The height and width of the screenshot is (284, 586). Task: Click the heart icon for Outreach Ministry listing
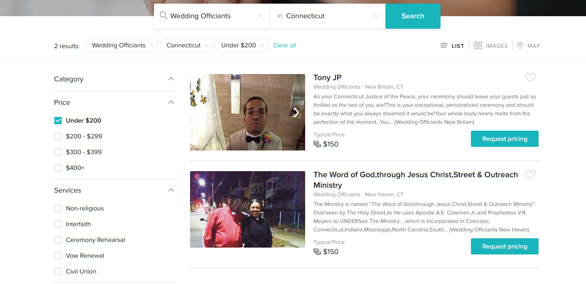coord(530,174)
